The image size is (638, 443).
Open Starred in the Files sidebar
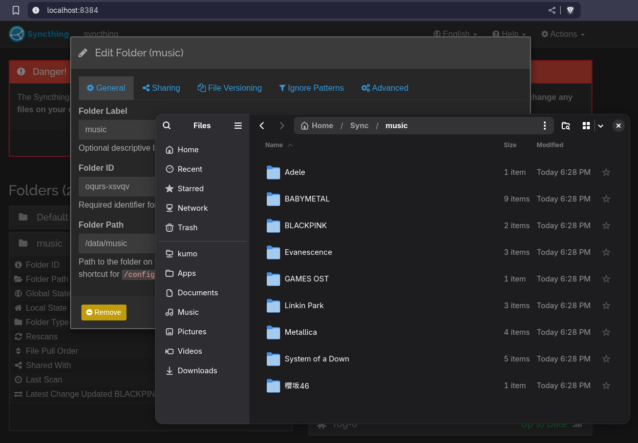[x=203, y=189]
